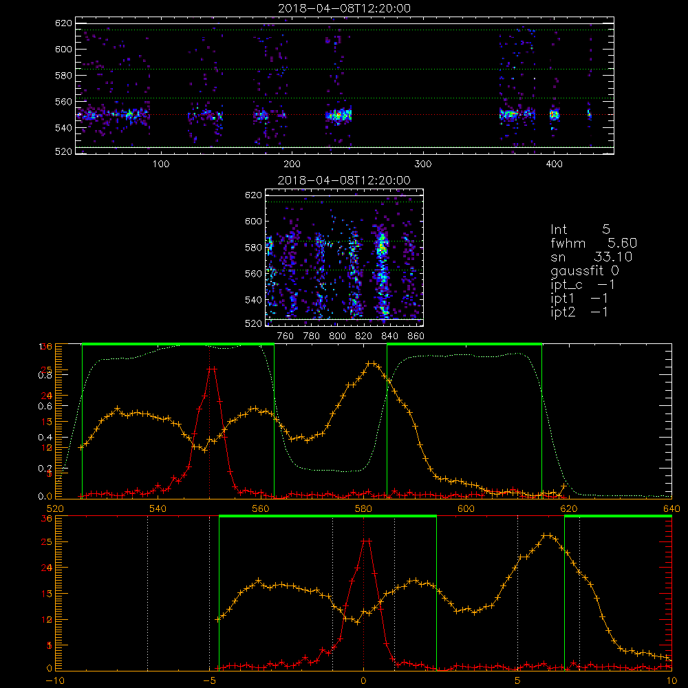
Task: Click y-axis label 580 of the top spectrogram
Action: (63, 76)
